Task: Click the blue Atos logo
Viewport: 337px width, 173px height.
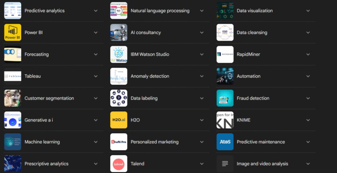Action: pos(225,142)
